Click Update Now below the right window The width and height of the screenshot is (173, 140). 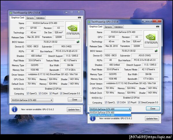pos(152,119)
